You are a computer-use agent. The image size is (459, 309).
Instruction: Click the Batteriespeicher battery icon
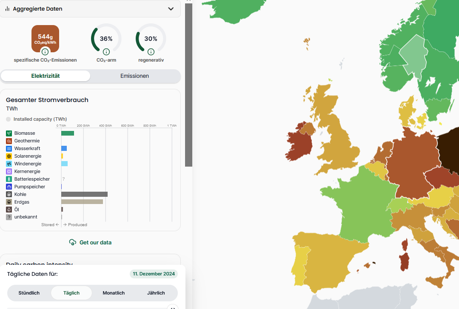9,179
